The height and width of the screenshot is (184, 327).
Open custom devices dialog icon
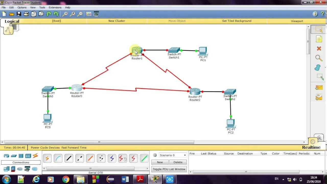[96, 14]
